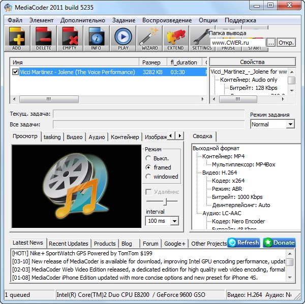This screenshot has width=305, height=304.
Task: Click the ADD file toolbar icon
Action: (17, 39)
